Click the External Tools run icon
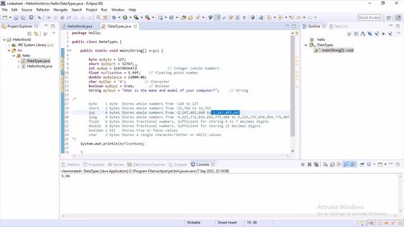This screenshot has width=404, height=227. (x=147, y=18)
